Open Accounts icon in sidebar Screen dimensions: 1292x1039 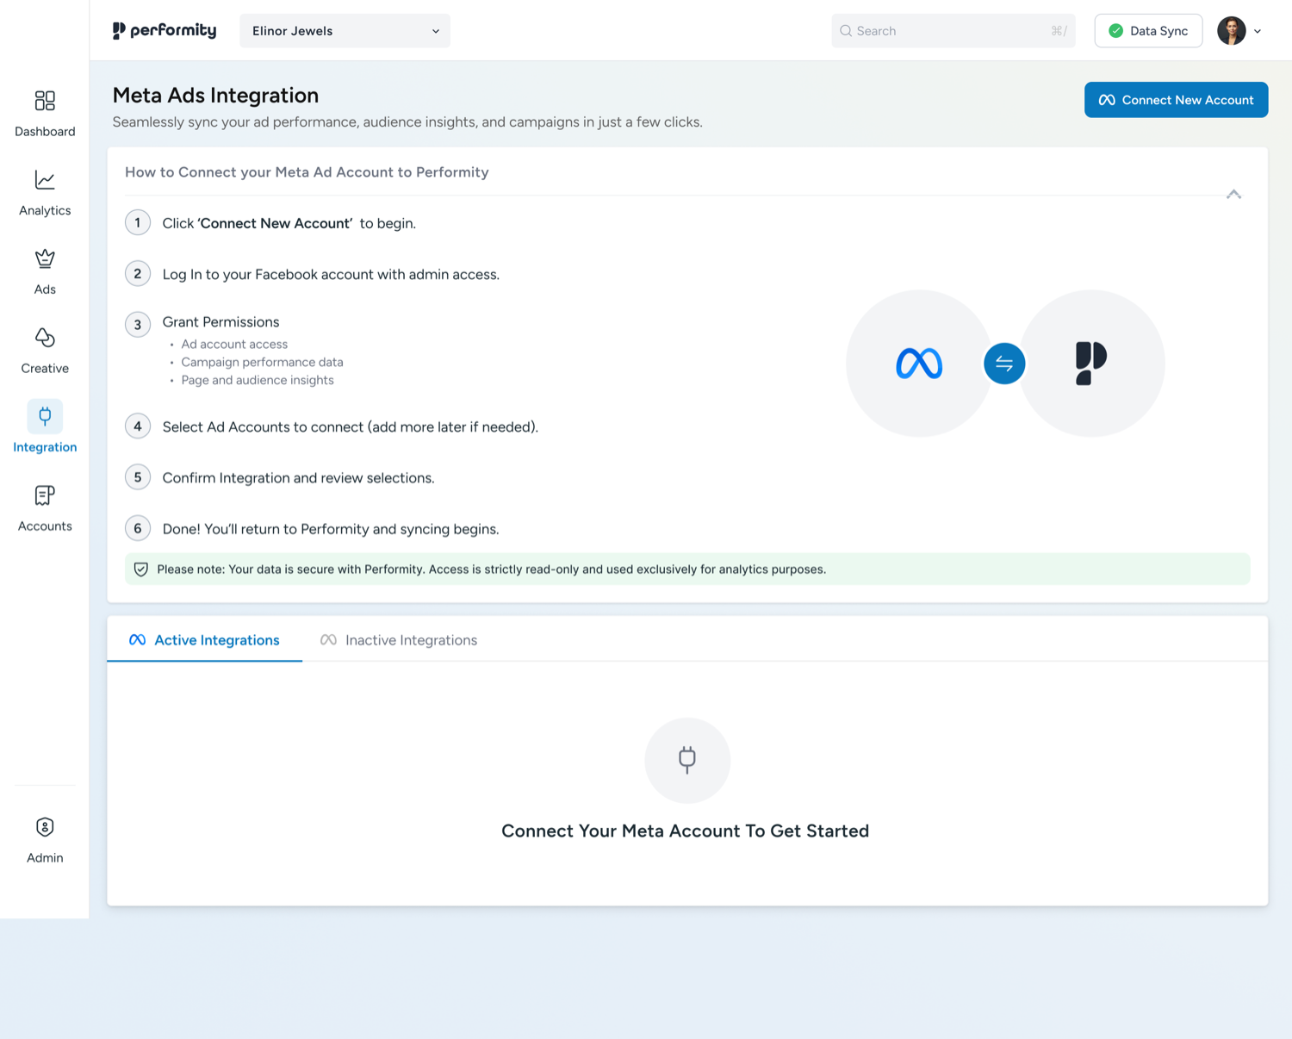pos(45,495)
